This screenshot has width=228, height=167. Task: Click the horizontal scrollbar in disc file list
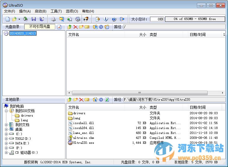click(x=140, y=93)
